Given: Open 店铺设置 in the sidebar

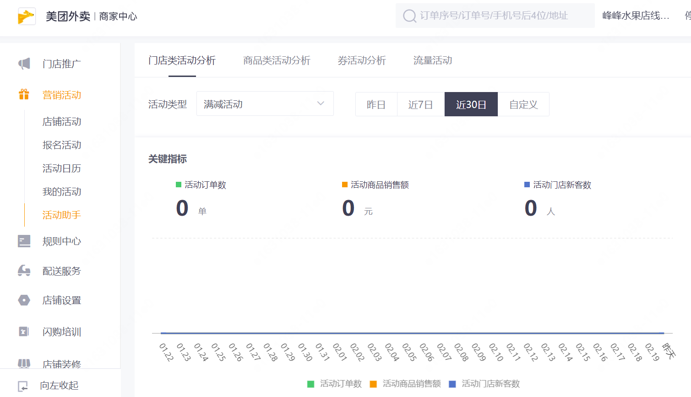Looking at the screenshot, I should coord(62,300).
